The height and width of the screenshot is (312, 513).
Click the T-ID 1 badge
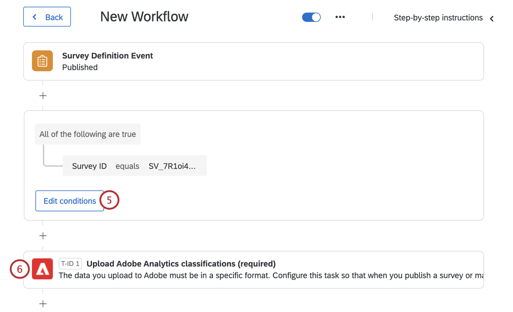70,263
